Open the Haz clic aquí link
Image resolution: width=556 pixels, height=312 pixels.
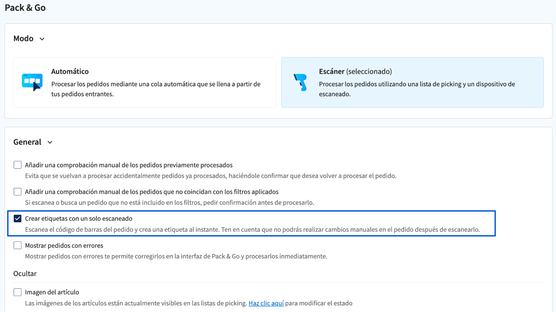266,303
